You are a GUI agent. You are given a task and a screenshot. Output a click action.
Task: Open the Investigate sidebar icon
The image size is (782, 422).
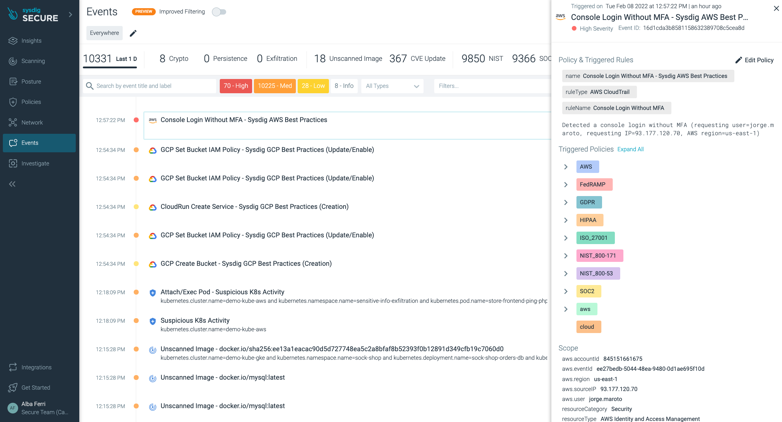tap(13, 163)
